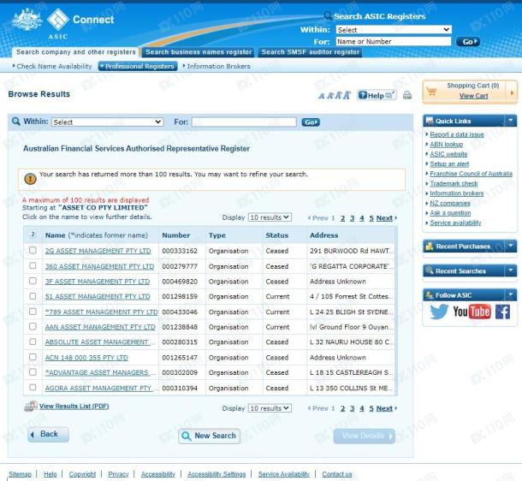Open Check Name Availability submenu
Image resolution: width=522 pixels, height=481 pixels.
(52, 66)
